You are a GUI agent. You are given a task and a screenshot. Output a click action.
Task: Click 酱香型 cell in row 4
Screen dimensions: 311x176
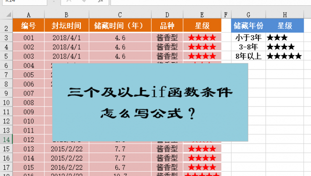coord(167,47)
